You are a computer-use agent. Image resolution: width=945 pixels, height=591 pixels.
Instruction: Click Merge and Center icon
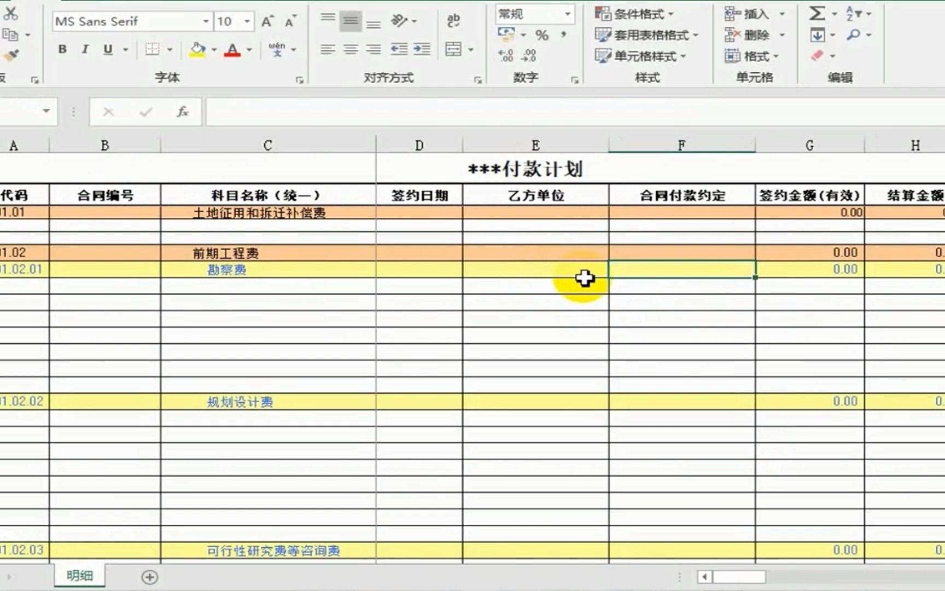coord(453,49)
